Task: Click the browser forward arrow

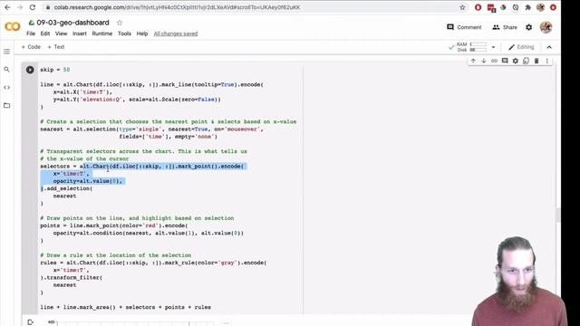Action: pos(20,7)
